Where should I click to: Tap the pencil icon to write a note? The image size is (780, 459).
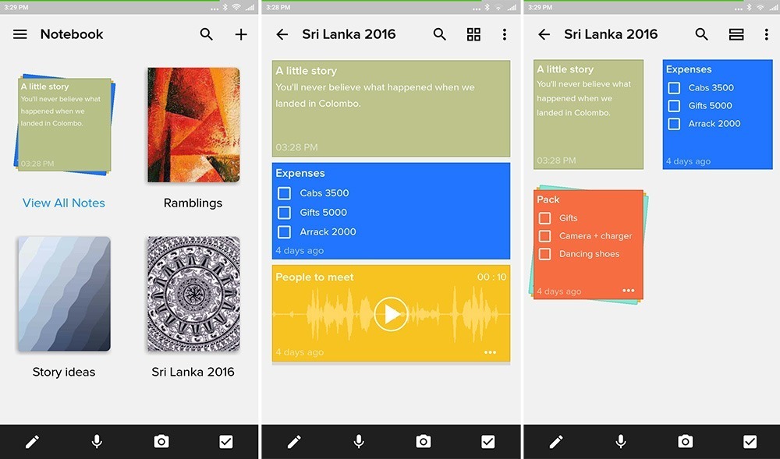tap(33, 441)
